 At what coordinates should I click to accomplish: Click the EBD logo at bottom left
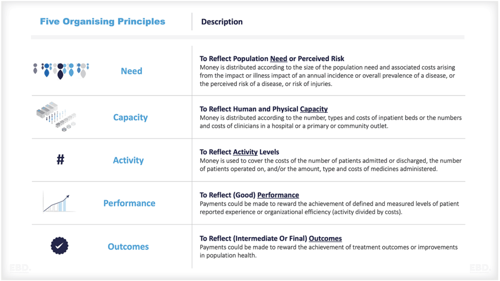[x=20, y=268]
